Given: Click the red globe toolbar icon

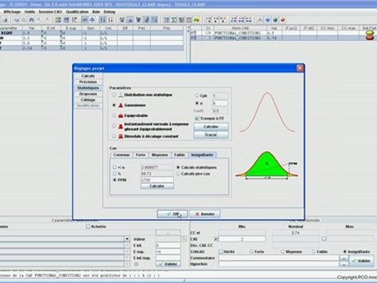Looking at the screenshot, I should pos(283,20).
